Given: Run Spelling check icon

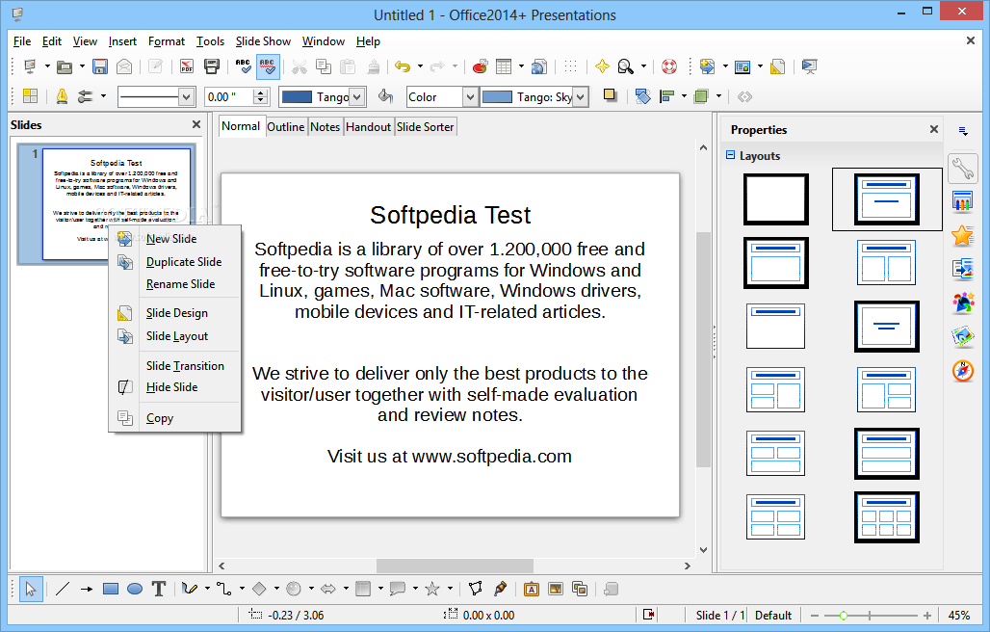Looking at the screenshot, I should coord(243,66).
